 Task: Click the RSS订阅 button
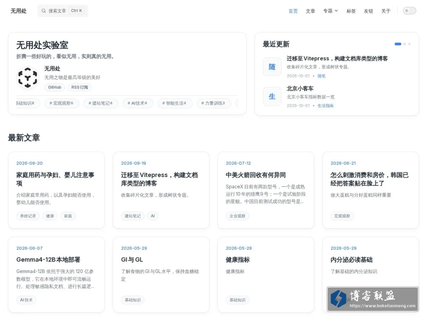pyautogui.click(x=80, y=87)
